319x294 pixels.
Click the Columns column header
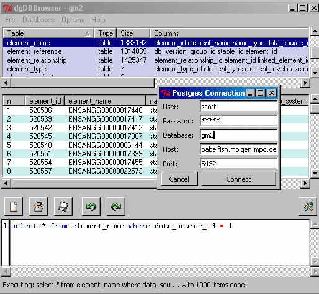pyautogui.click(x=229, y=33)
